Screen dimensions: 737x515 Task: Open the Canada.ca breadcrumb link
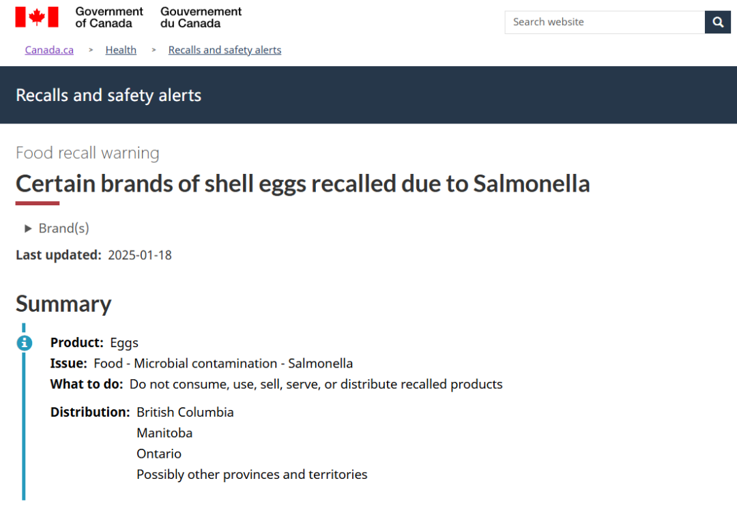tap(49, 50)
